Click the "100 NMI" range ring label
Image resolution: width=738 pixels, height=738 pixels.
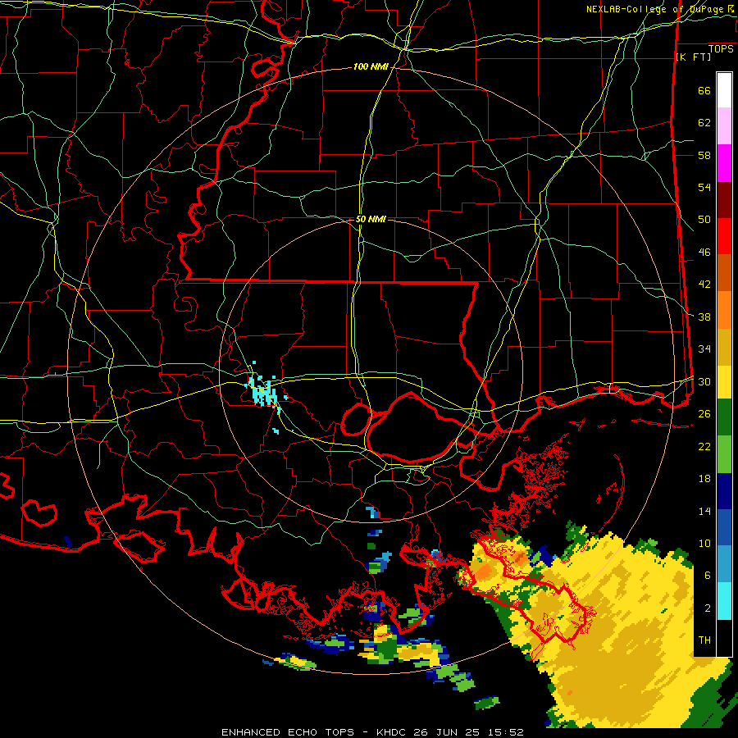point(371,67)
